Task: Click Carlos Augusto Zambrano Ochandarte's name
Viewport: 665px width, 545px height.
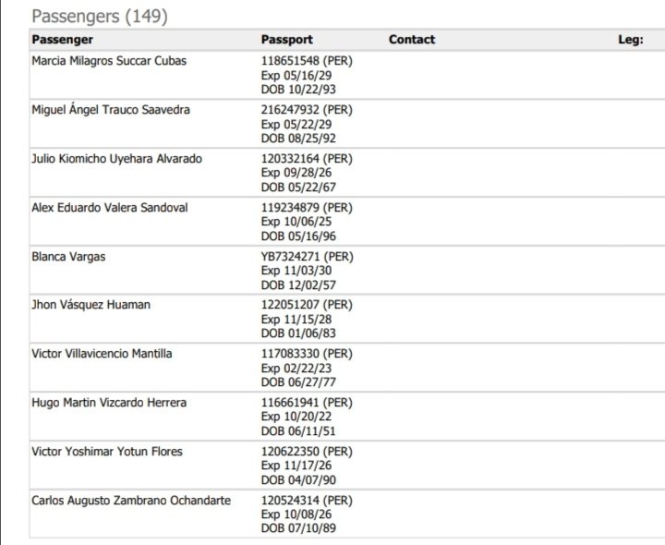Action: [x=131, y=501]
